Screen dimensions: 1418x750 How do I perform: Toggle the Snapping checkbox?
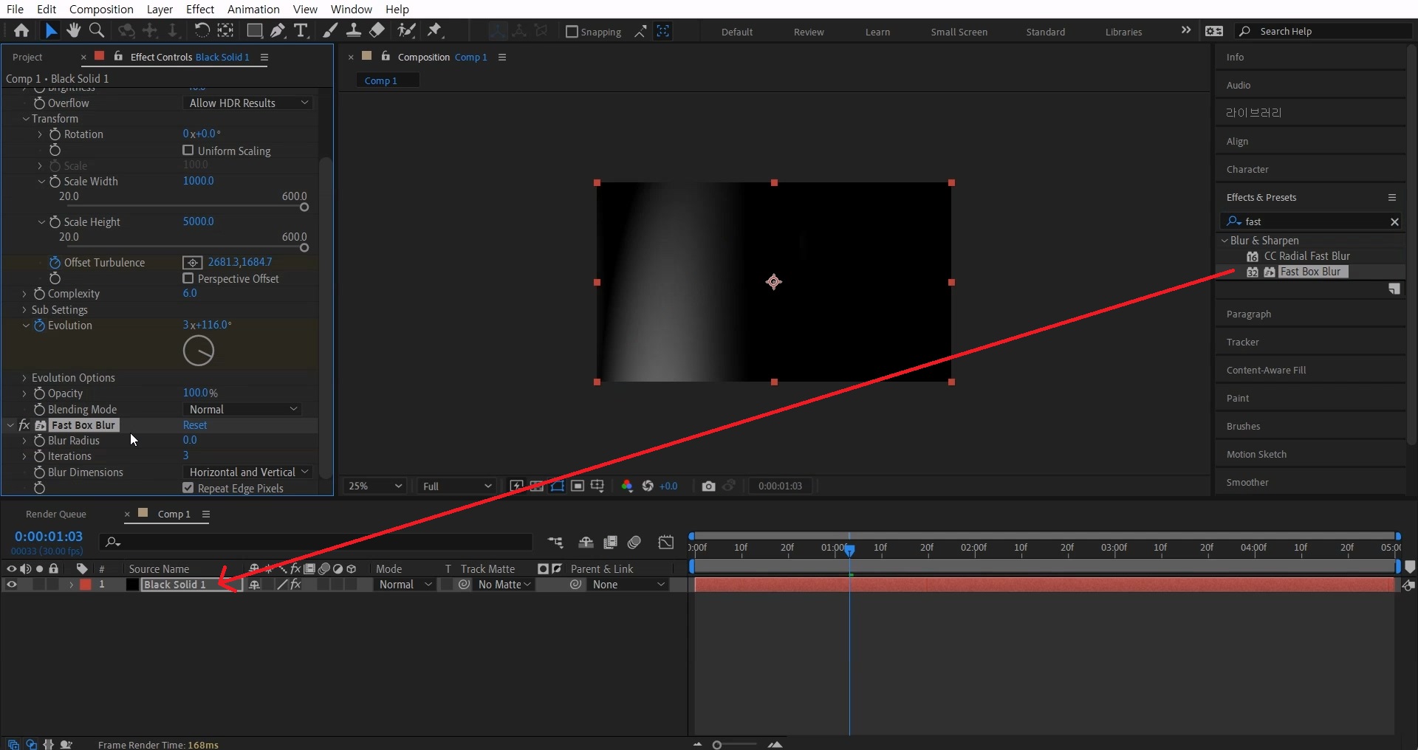coord(572,32)
